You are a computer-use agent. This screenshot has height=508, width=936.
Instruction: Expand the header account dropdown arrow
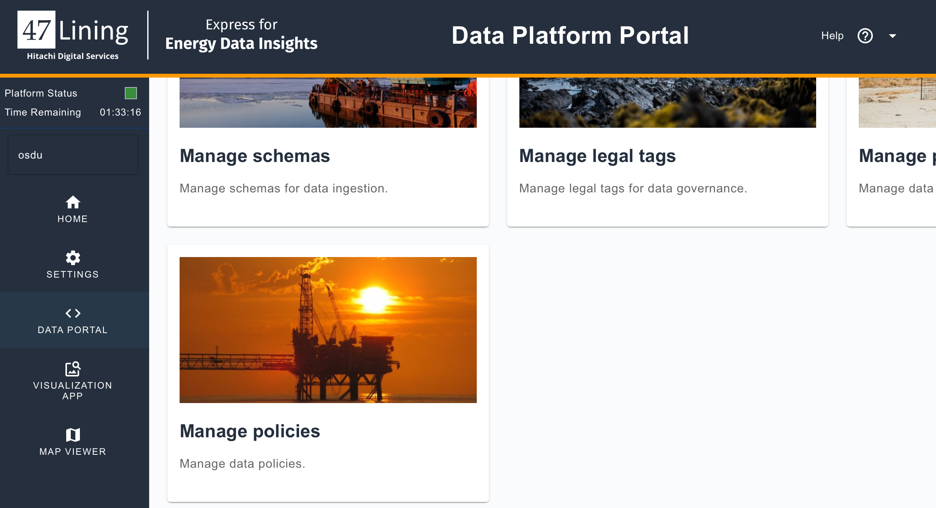892,36
